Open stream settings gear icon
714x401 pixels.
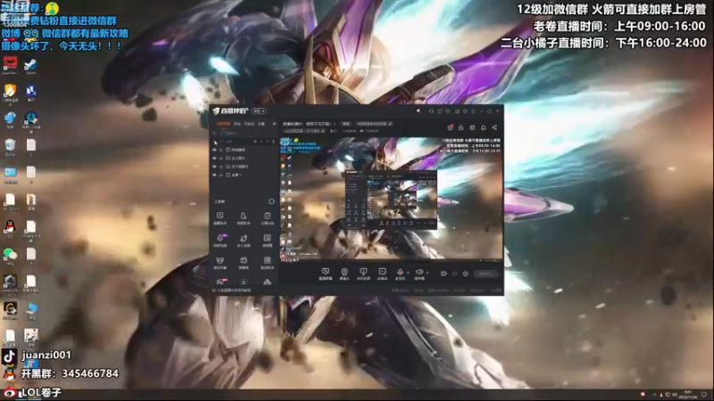point(465,274)
